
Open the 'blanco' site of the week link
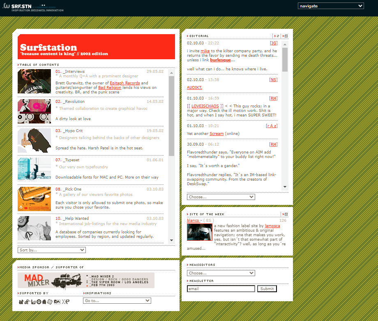[x=193, y=220]
